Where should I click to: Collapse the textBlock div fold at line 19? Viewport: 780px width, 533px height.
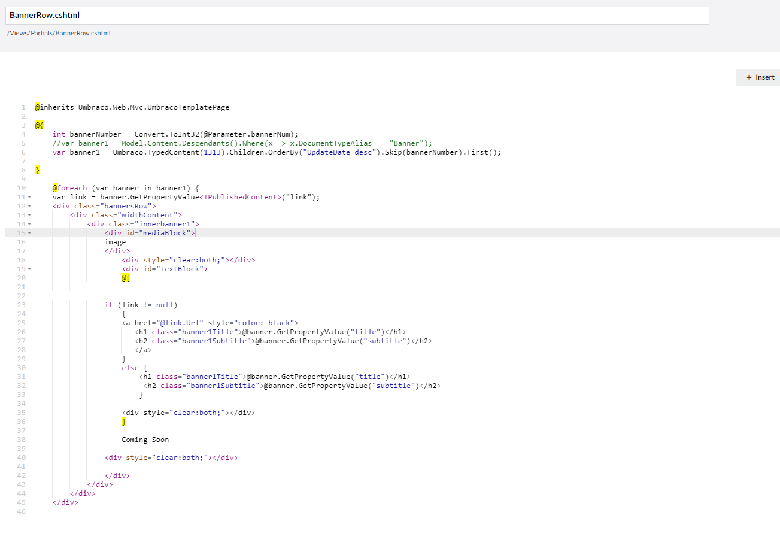pos(29,269)
